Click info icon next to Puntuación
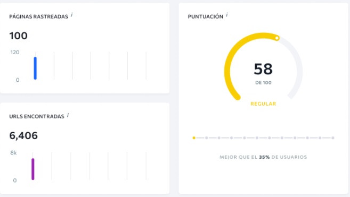The width and height of the screenshot is (350, 197). coord(227,15)
